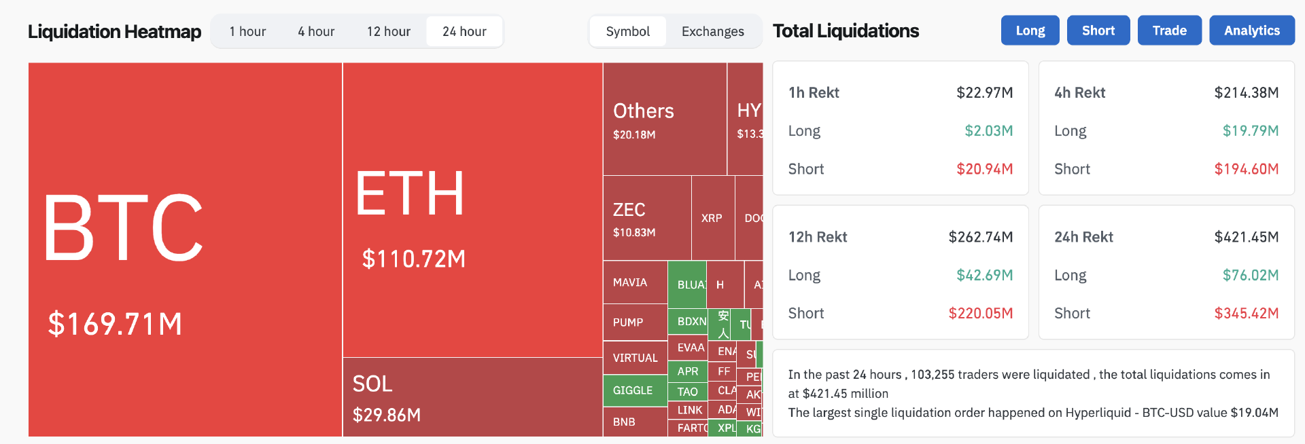The image size is (1305, 444).
Task: Click the Long button
Action: click(x=1030, y=30)
